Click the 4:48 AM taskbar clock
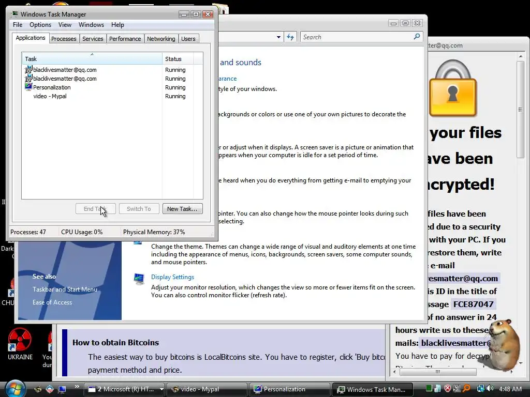 [510, 389]
